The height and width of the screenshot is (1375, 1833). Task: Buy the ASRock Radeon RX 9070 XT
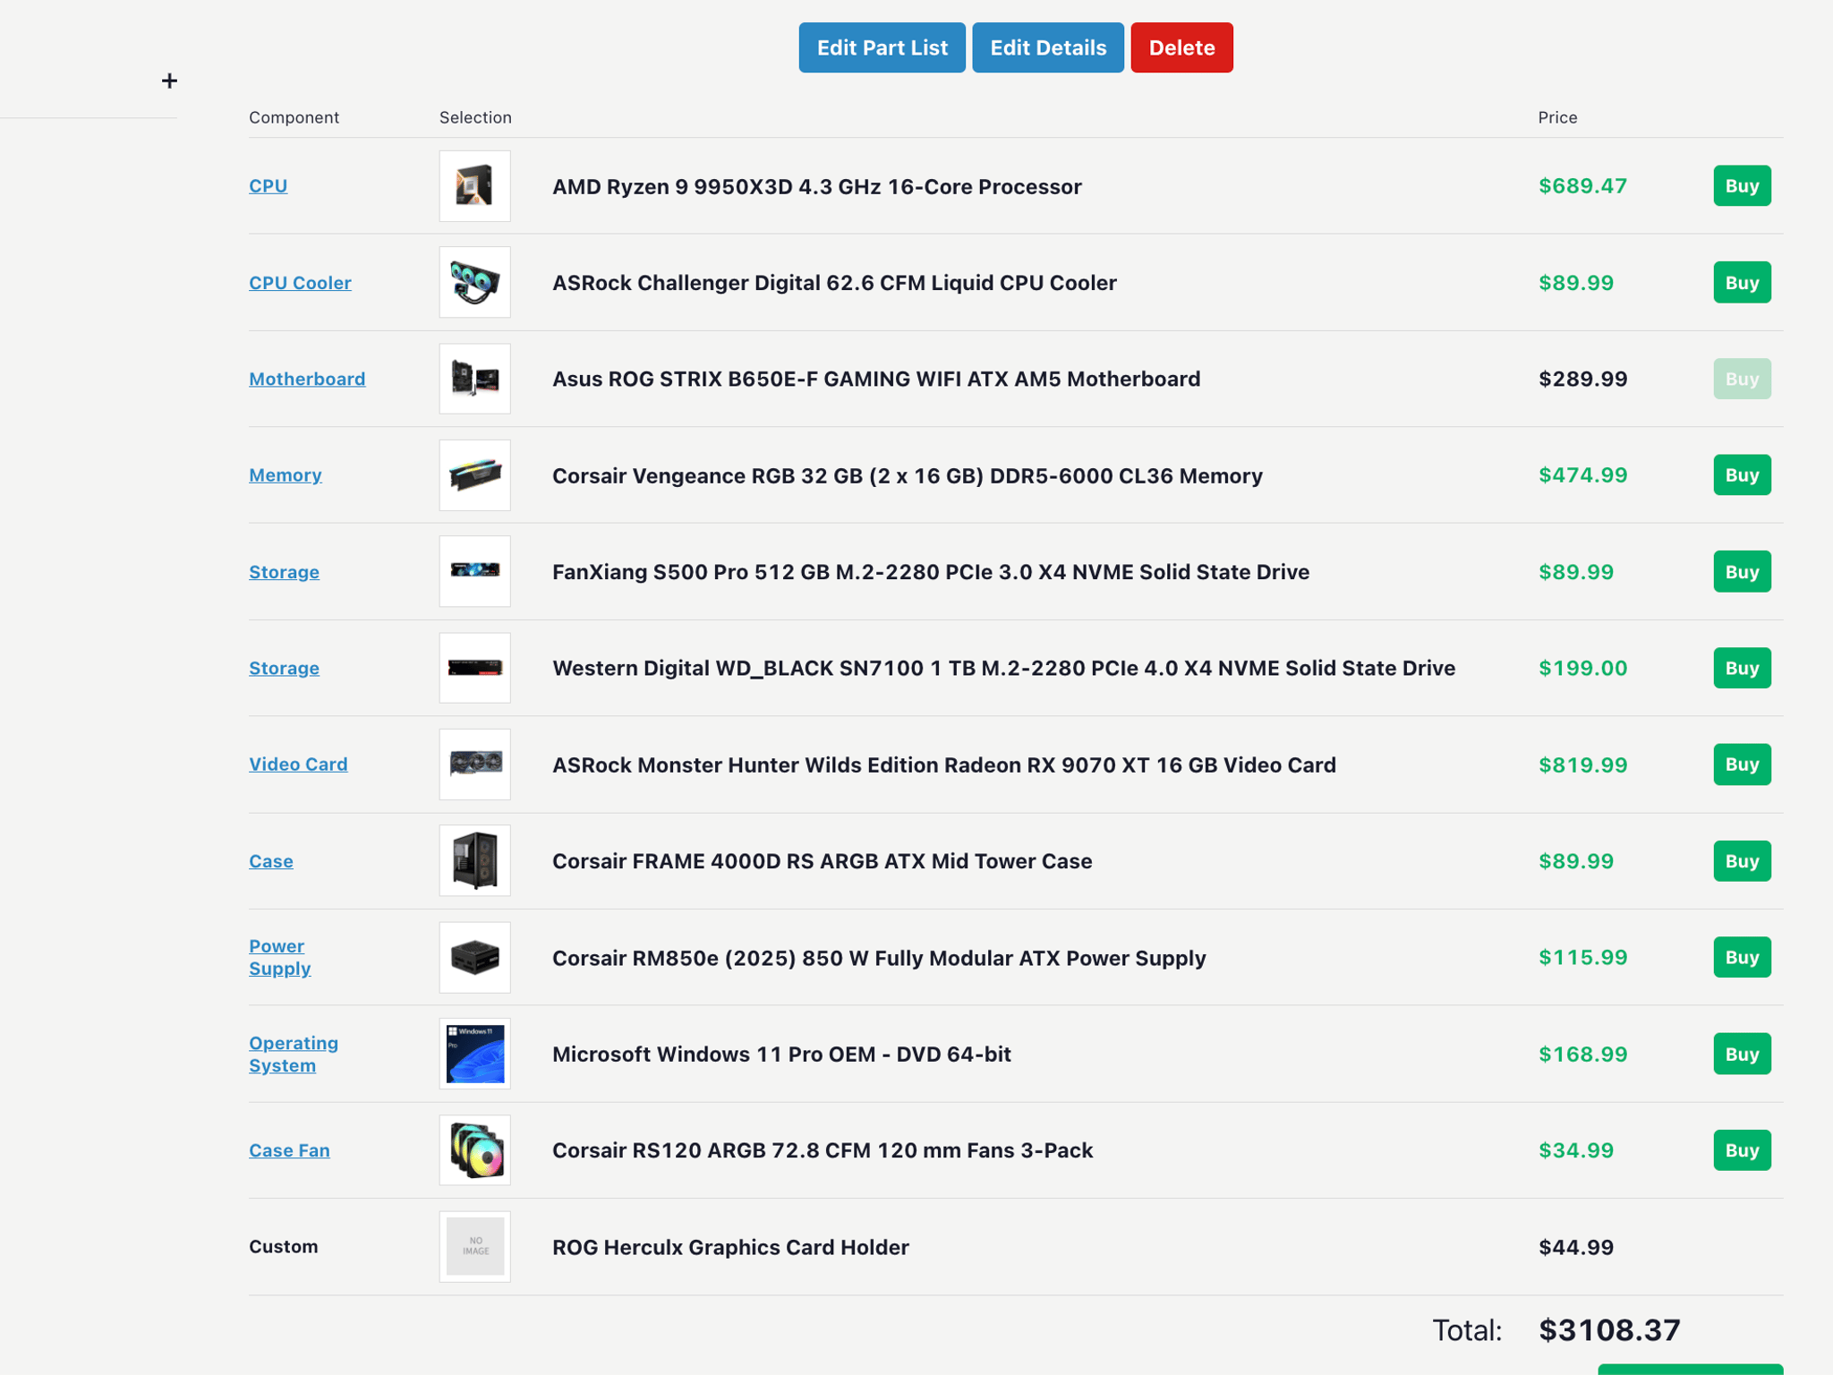(x=1742, y=764)
